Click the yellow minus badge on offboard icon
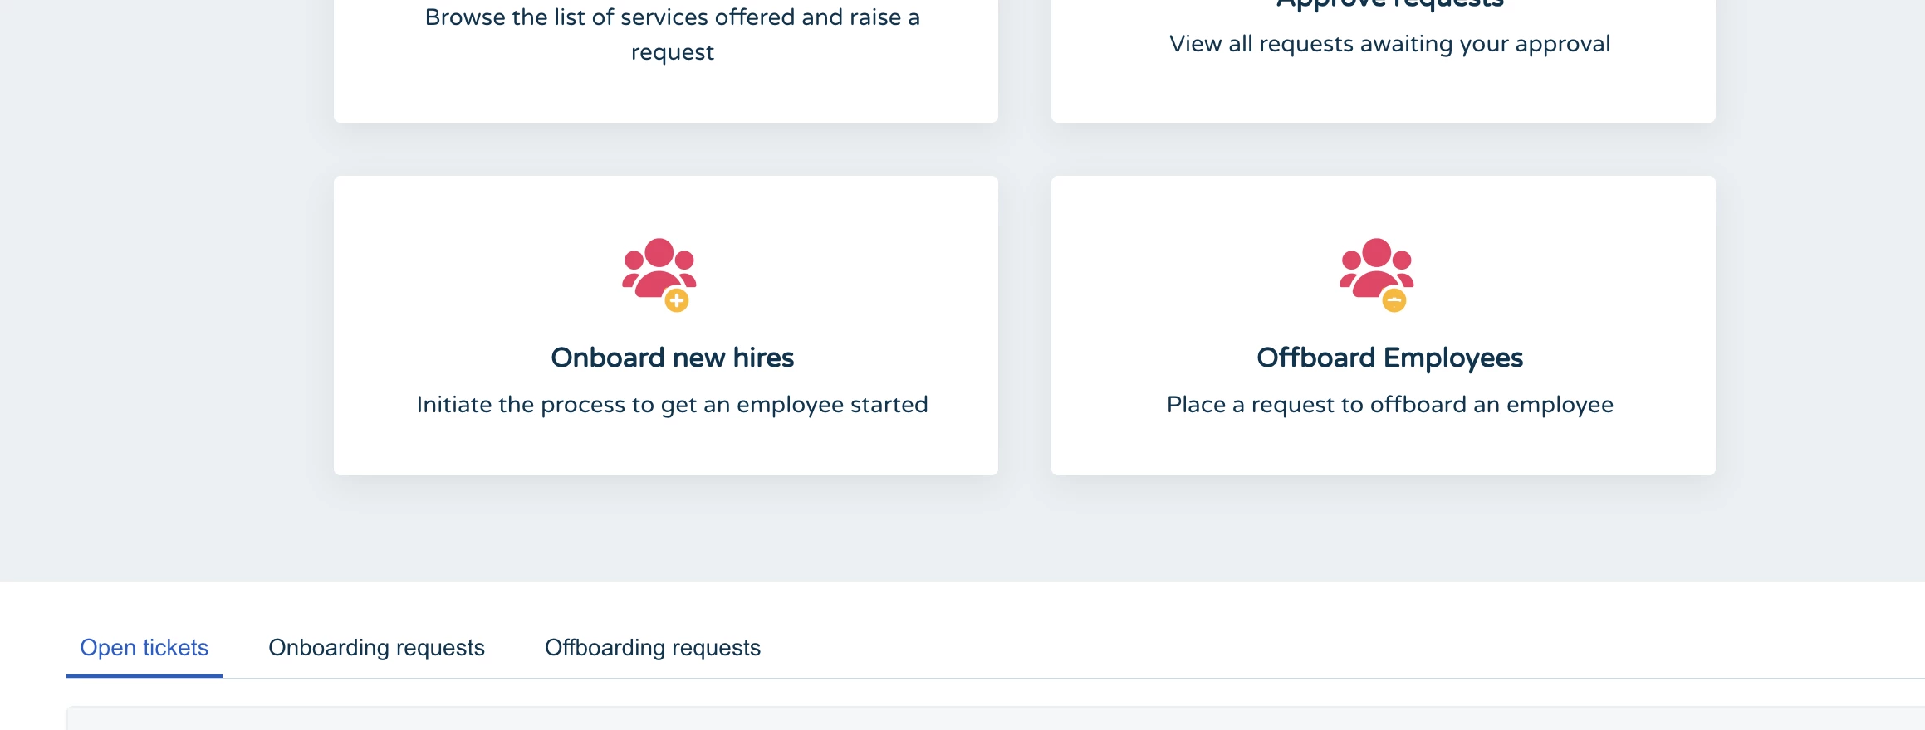 point(1394,300)
